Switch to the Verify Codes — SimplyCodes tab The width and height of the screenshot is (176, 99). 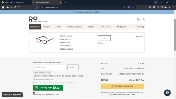pyautogui.click(x=15, y=2)
